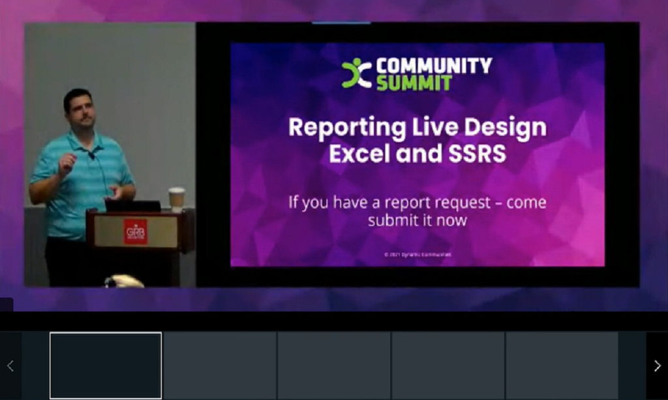Click the copyright line at slide bottom
The image size is (668, 400).
[417, 255]
